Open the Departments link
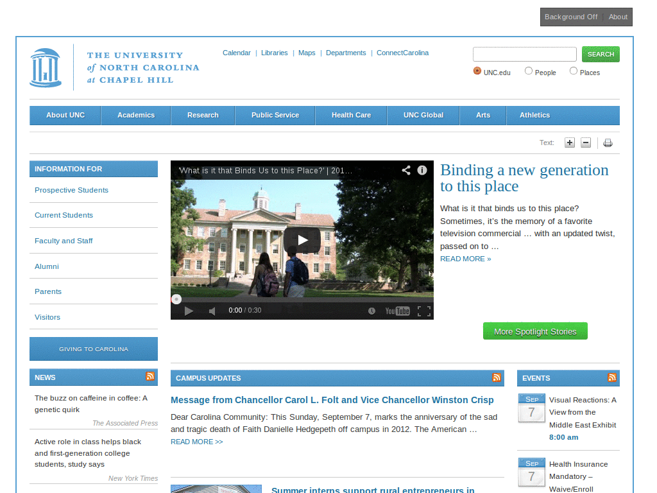Image resolution: width=657 pixels, height=493 pixels. (x=346, y=53)
